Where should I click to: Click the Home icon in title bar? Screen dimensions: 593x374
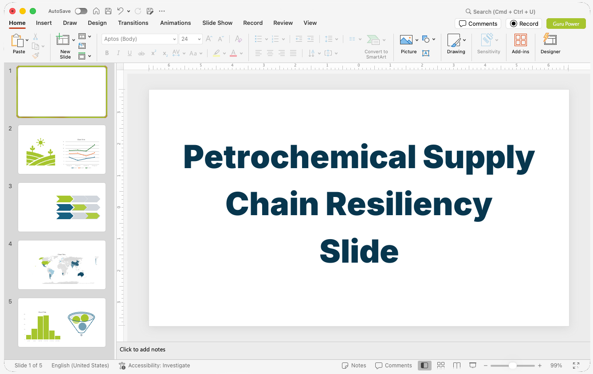pos(96,11)
